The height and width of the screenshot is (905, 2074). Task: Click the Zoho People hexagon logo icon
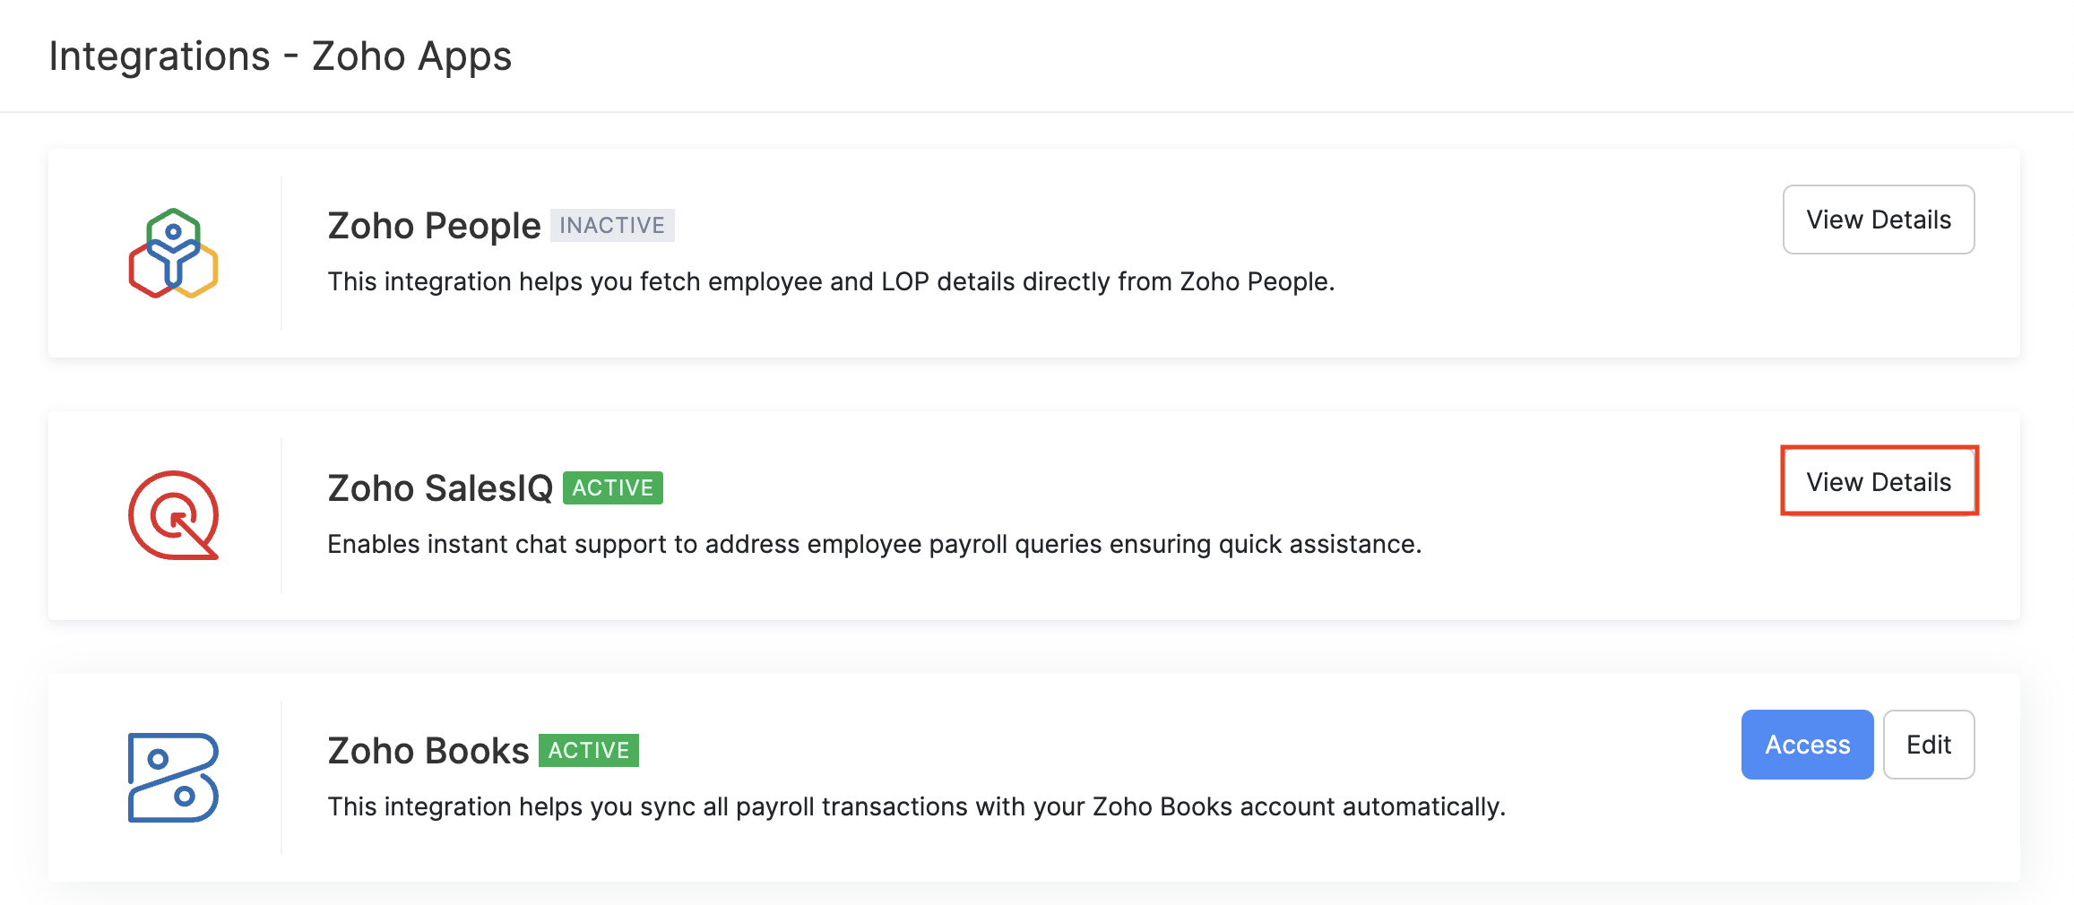173,254
